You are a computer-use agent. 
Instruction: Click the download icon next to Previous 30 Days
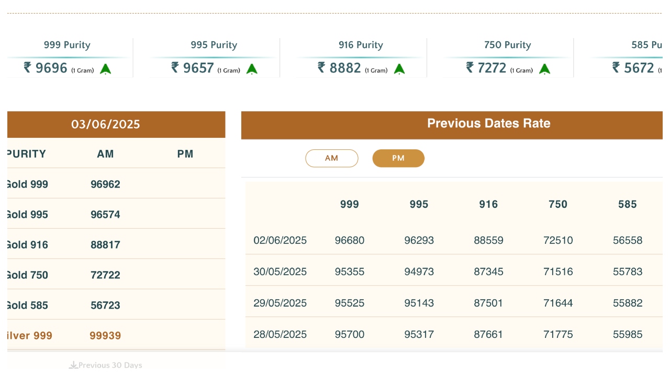[x=73, y=365]
